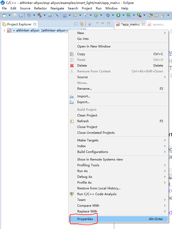
Task: Open the Help menu
Action: click(x=125, y=8)
